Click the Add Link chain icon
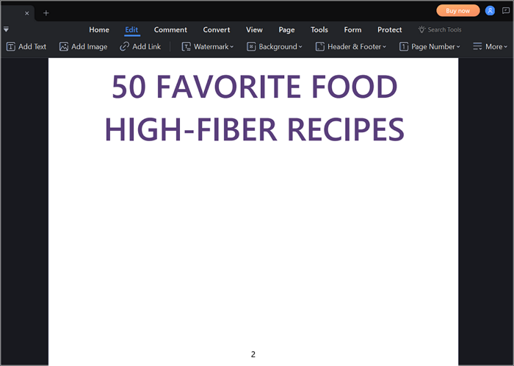The image size is (514, 366). (124, 46)
